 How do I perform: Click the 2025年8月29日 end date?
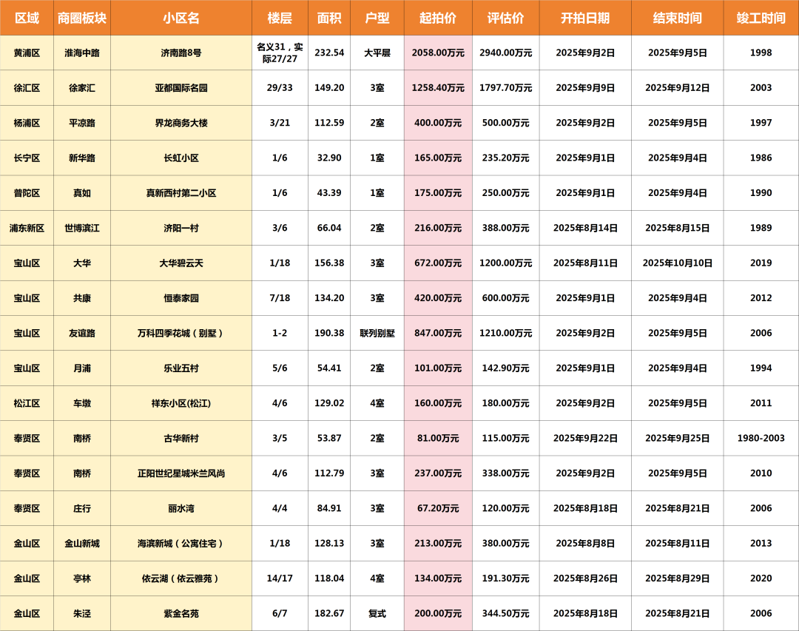pos(677,578)
